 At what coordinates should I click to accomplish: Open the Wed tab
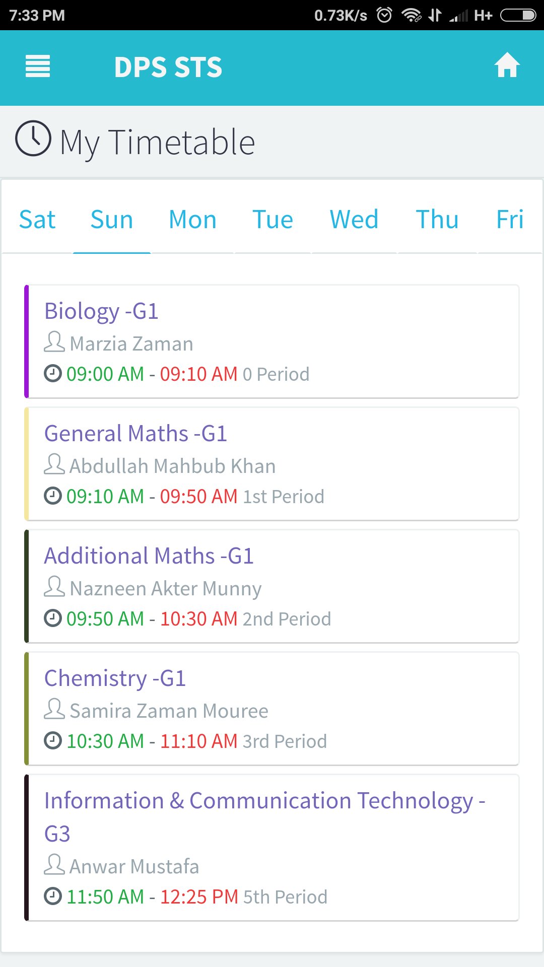tap(354, 220)
